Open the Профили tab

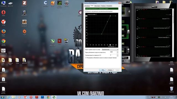[x=103, y=6]
